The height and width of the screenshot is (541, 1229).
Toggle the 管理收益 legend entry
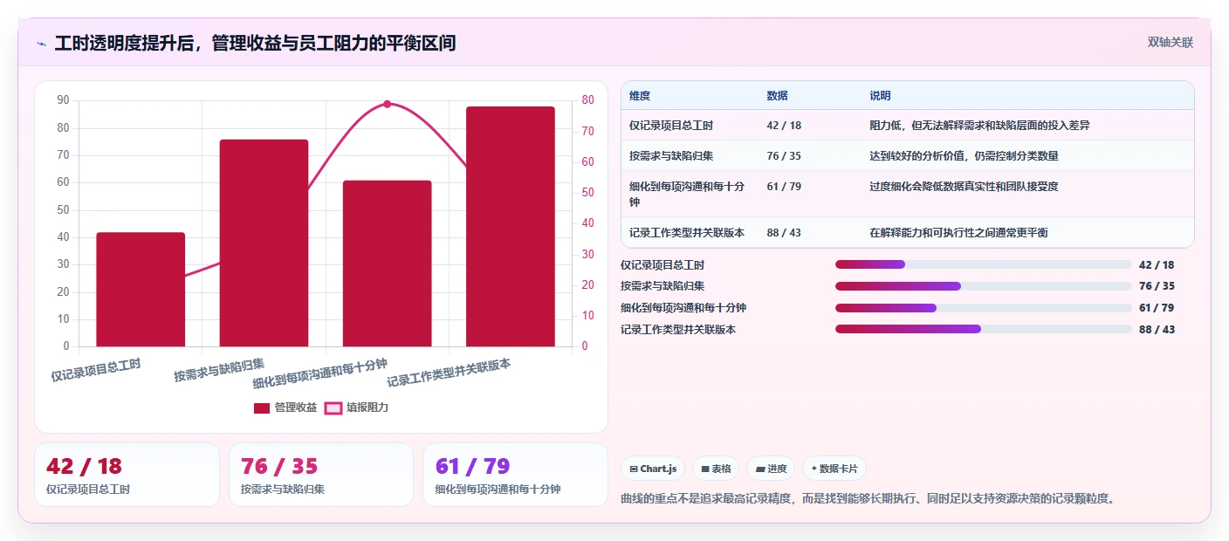[285, 407]
